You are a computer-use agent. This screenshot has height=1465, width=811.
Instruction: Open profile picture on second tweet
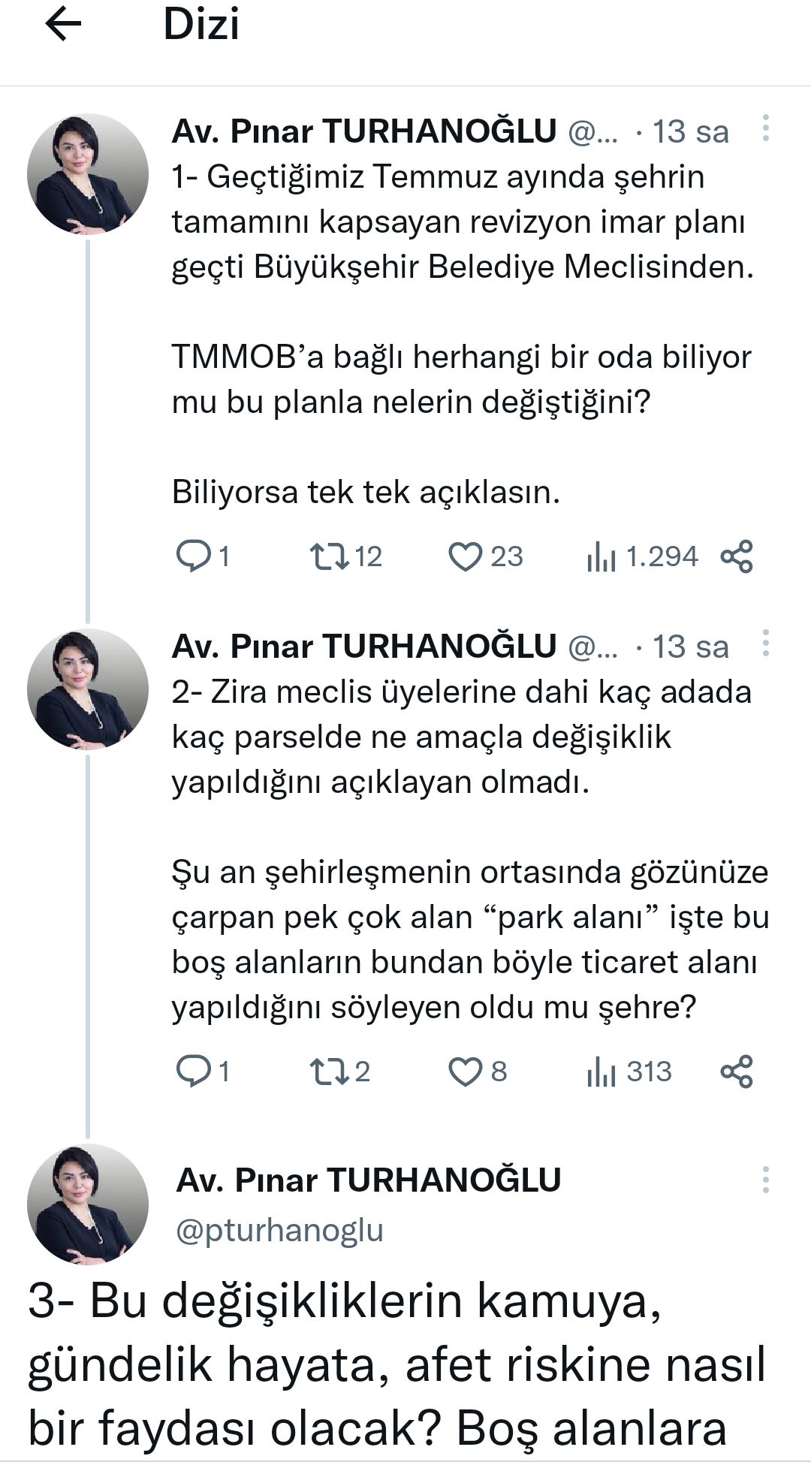(x=88, y=689)
